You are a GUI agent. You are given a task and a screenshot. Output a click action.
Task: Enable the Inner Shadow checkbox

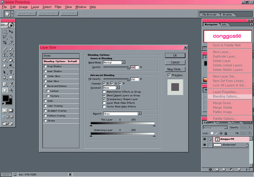pos(45,71)
